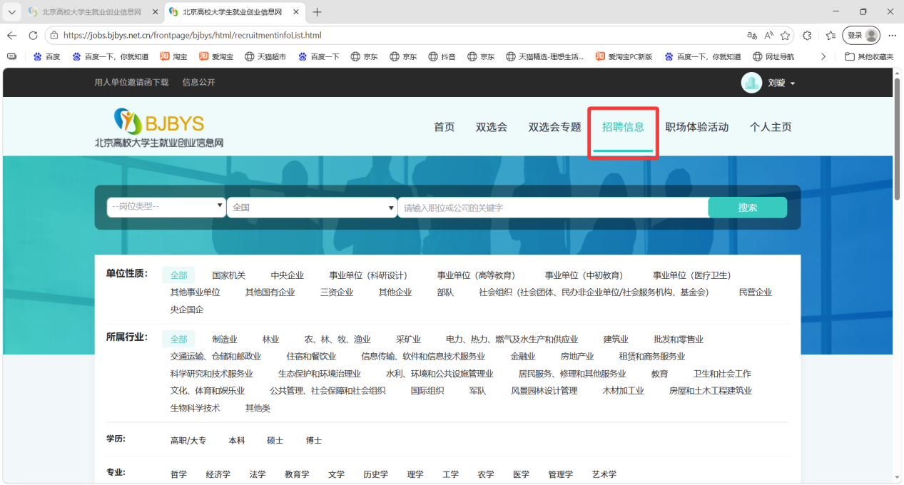
Task: Click the read aloud icon in address bar
Action: click(768, 35)
